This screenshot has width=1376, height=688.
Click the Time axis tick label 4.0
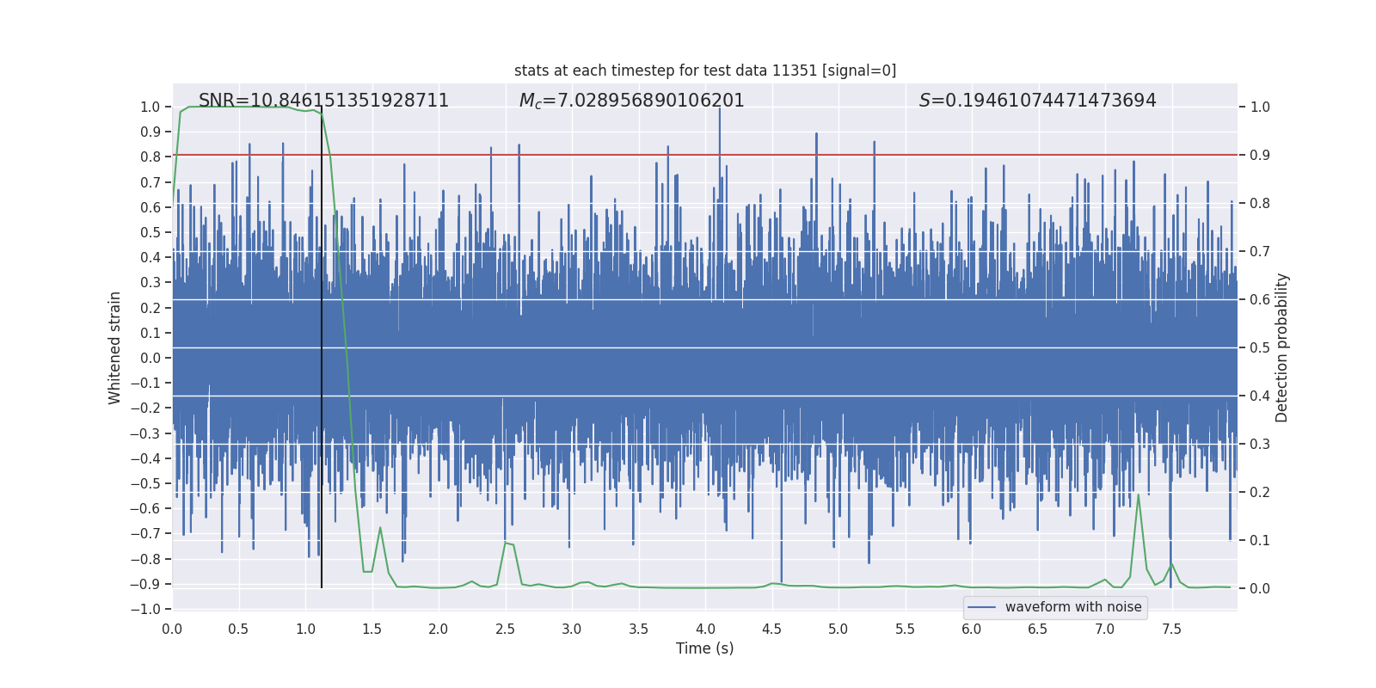(x=705, y=629)
